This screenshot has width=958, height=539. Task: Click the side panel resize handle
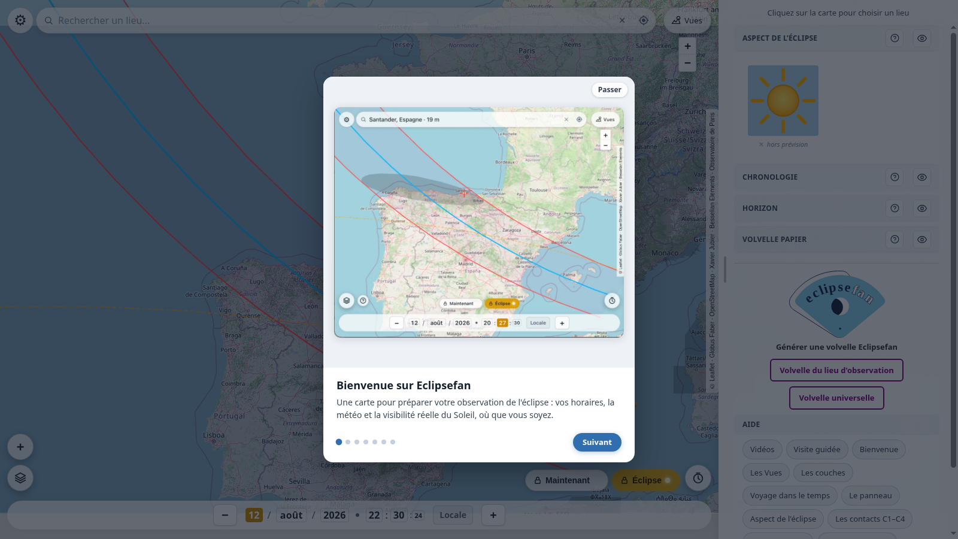[724, 269]
